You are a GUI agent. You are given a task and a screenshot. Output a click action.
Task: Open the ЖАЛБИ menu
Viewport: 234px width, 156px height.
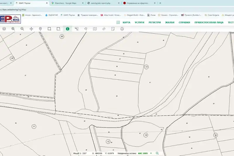(x=170, y=23)
